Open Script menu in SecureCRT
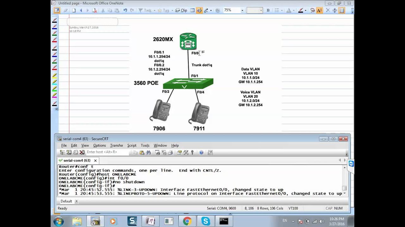The height and width of the screenshot is (227, 405). (132, 145)
